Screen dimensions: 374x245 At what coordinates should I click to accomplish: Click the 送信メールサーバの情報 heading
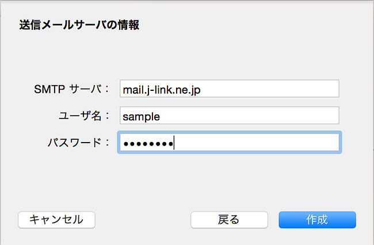tap(79, 25)
